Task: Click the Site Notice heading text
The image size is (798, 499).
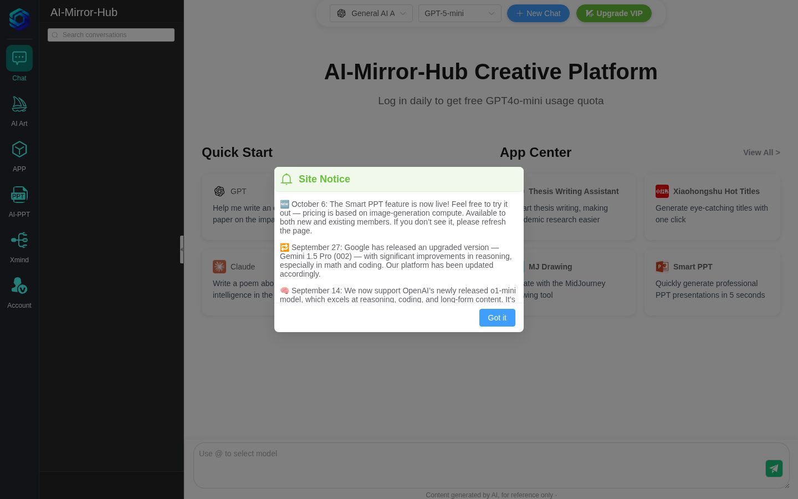Action: (x=324, y=179)
